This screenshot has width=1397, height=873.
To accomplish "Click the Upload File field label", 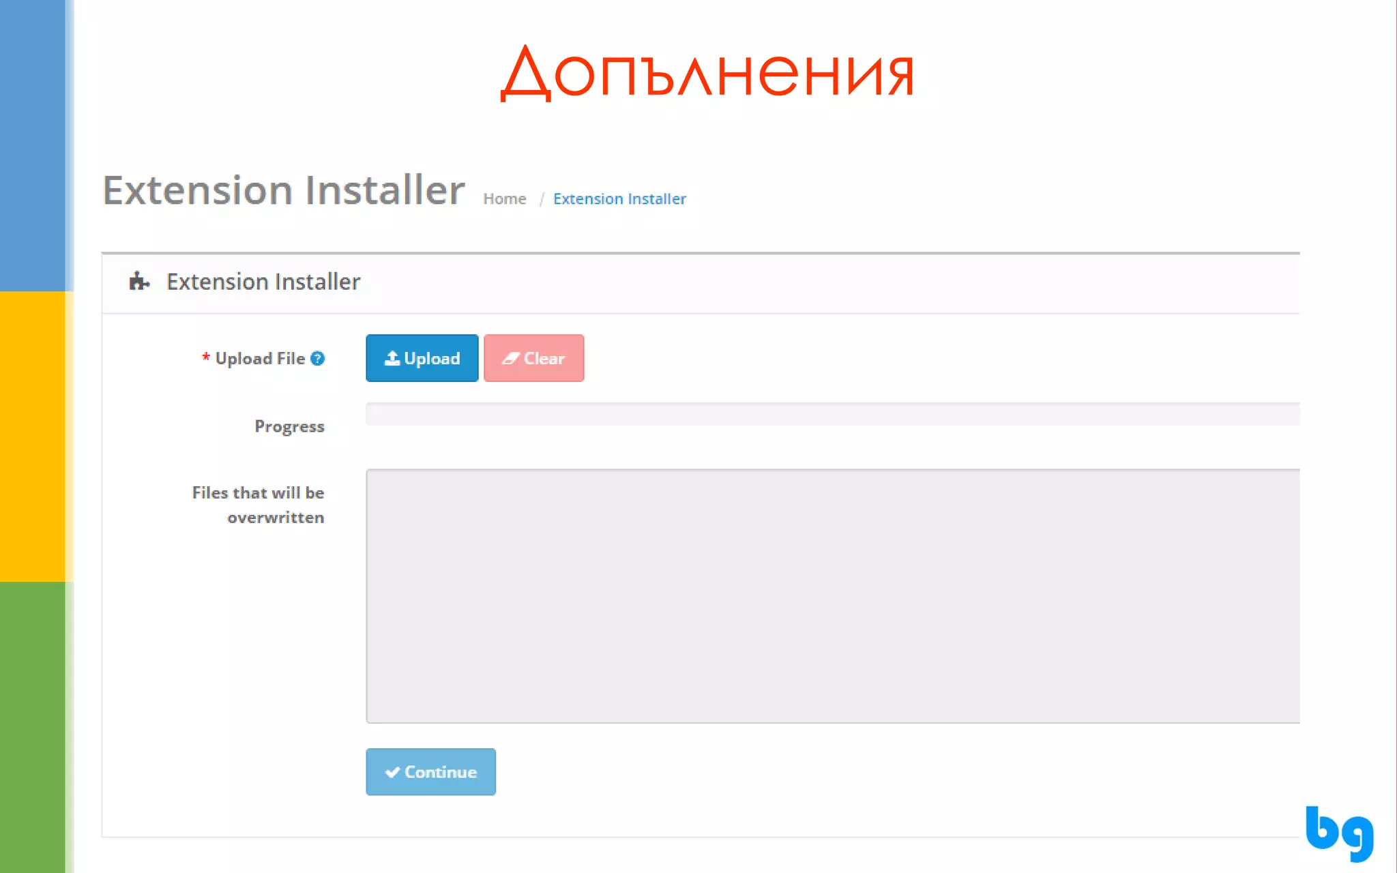I will pos(260,358).
